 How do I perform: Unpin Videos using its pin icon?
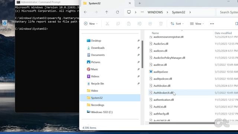coord(138,76)
